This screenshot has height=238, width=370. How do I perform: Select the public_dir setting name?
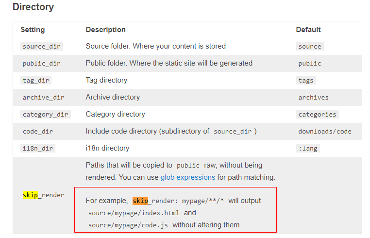(x=41, y=64)
